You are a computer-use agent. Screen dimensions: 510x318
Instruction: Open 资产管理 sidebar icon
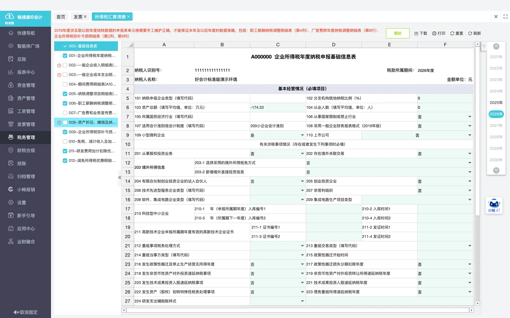click(x=11, y=98)
